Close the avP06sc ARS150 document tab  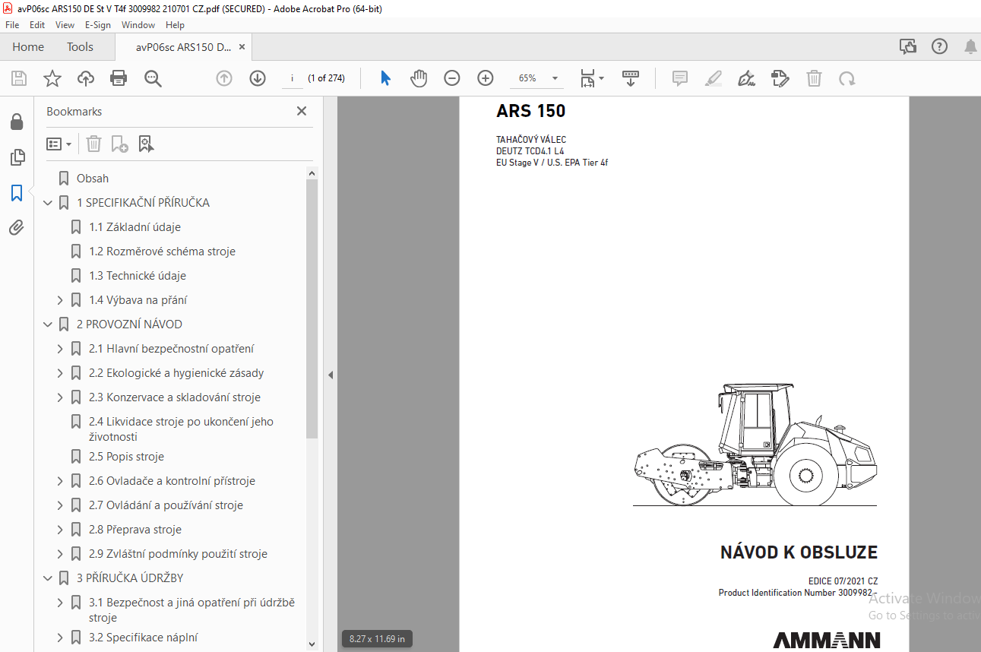(242, 47)
